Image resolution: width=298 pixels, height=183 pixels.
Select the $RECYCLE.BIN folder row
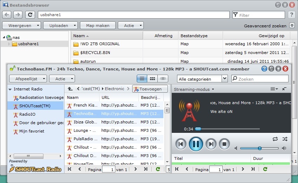pos(181,53)
